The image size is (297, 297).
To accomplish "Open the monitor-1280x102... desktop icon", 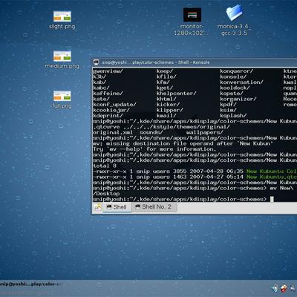I will click(192, 22).
